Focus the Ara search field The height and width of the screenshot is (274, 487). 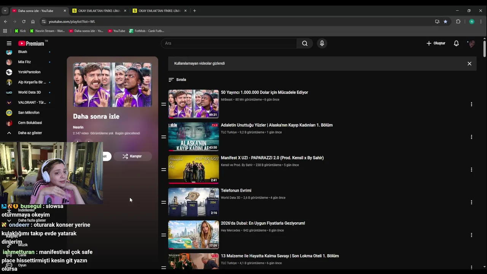click(229, 43)
